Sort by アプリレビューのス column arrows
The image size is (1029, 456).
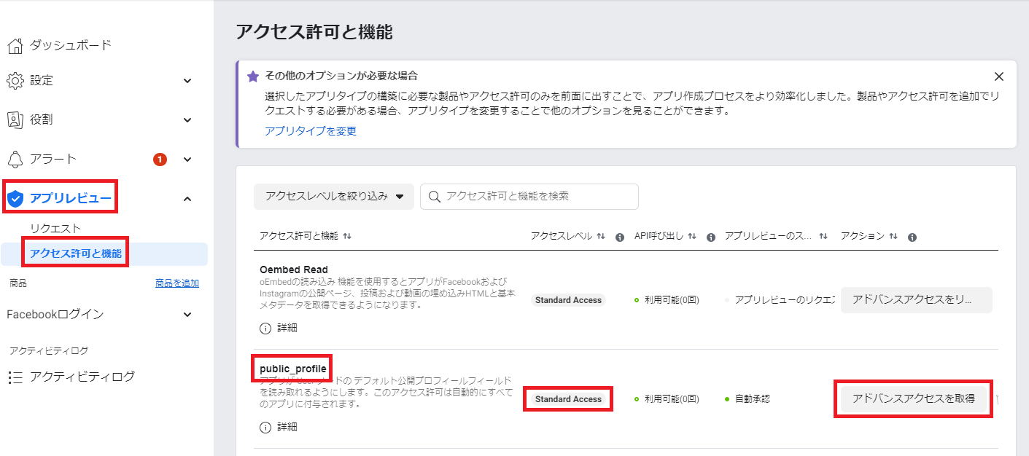[823, 236]
